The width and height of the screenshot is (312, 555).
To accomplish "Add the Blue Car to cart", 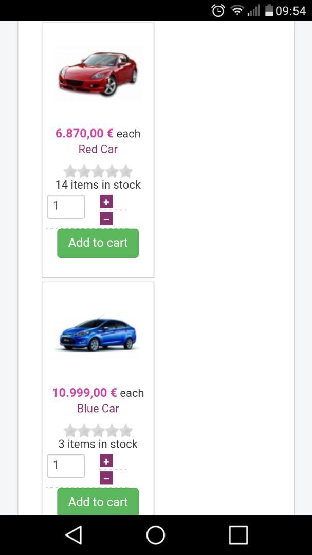I will [98, 502].
